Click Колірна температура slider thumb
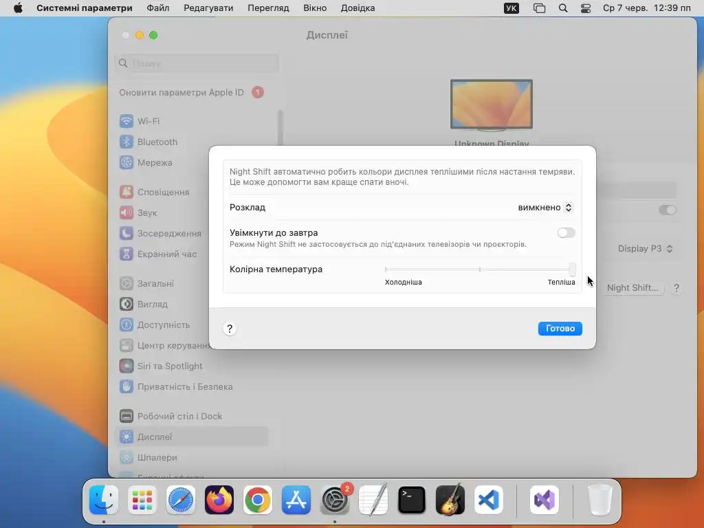704x528 pixels. click(573, 269)
